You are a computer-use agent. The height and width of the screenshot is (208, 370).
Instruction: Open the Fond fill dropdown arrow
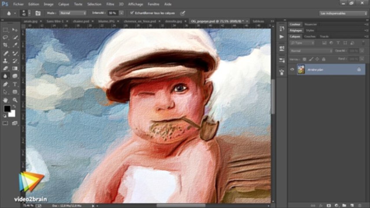[x=362, y=59]
